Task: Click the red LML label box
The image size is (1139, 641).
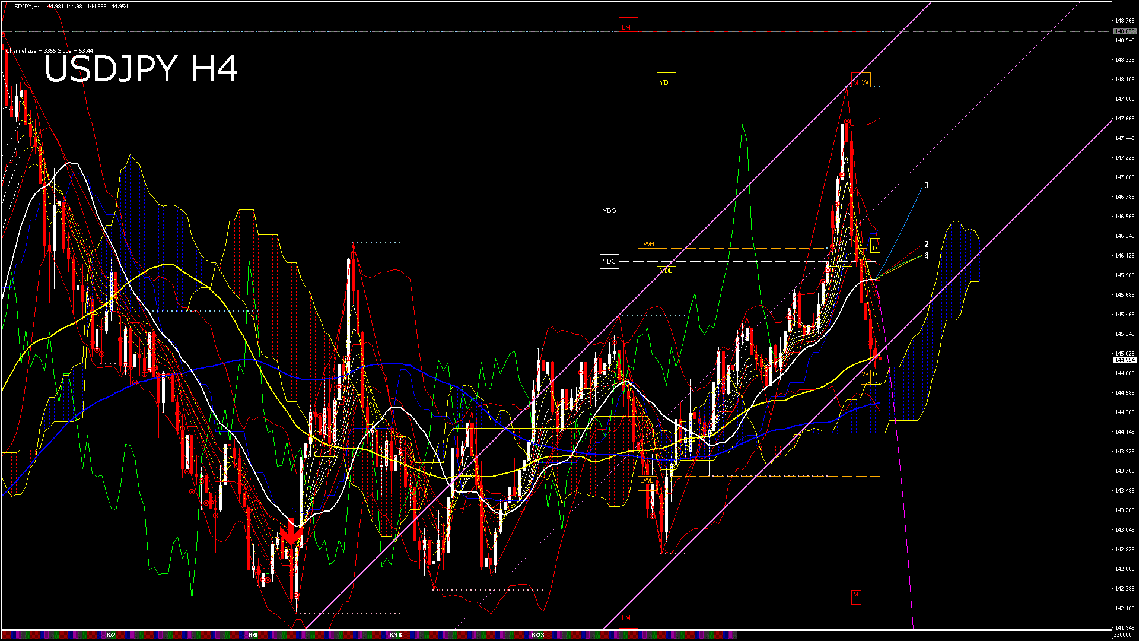Action: [x=628, y=618]
